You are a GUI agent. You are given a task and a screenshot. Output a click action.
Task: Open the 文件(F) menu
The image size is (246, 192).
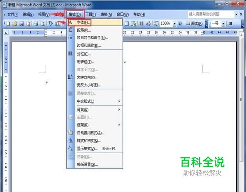tap(13, 14)
